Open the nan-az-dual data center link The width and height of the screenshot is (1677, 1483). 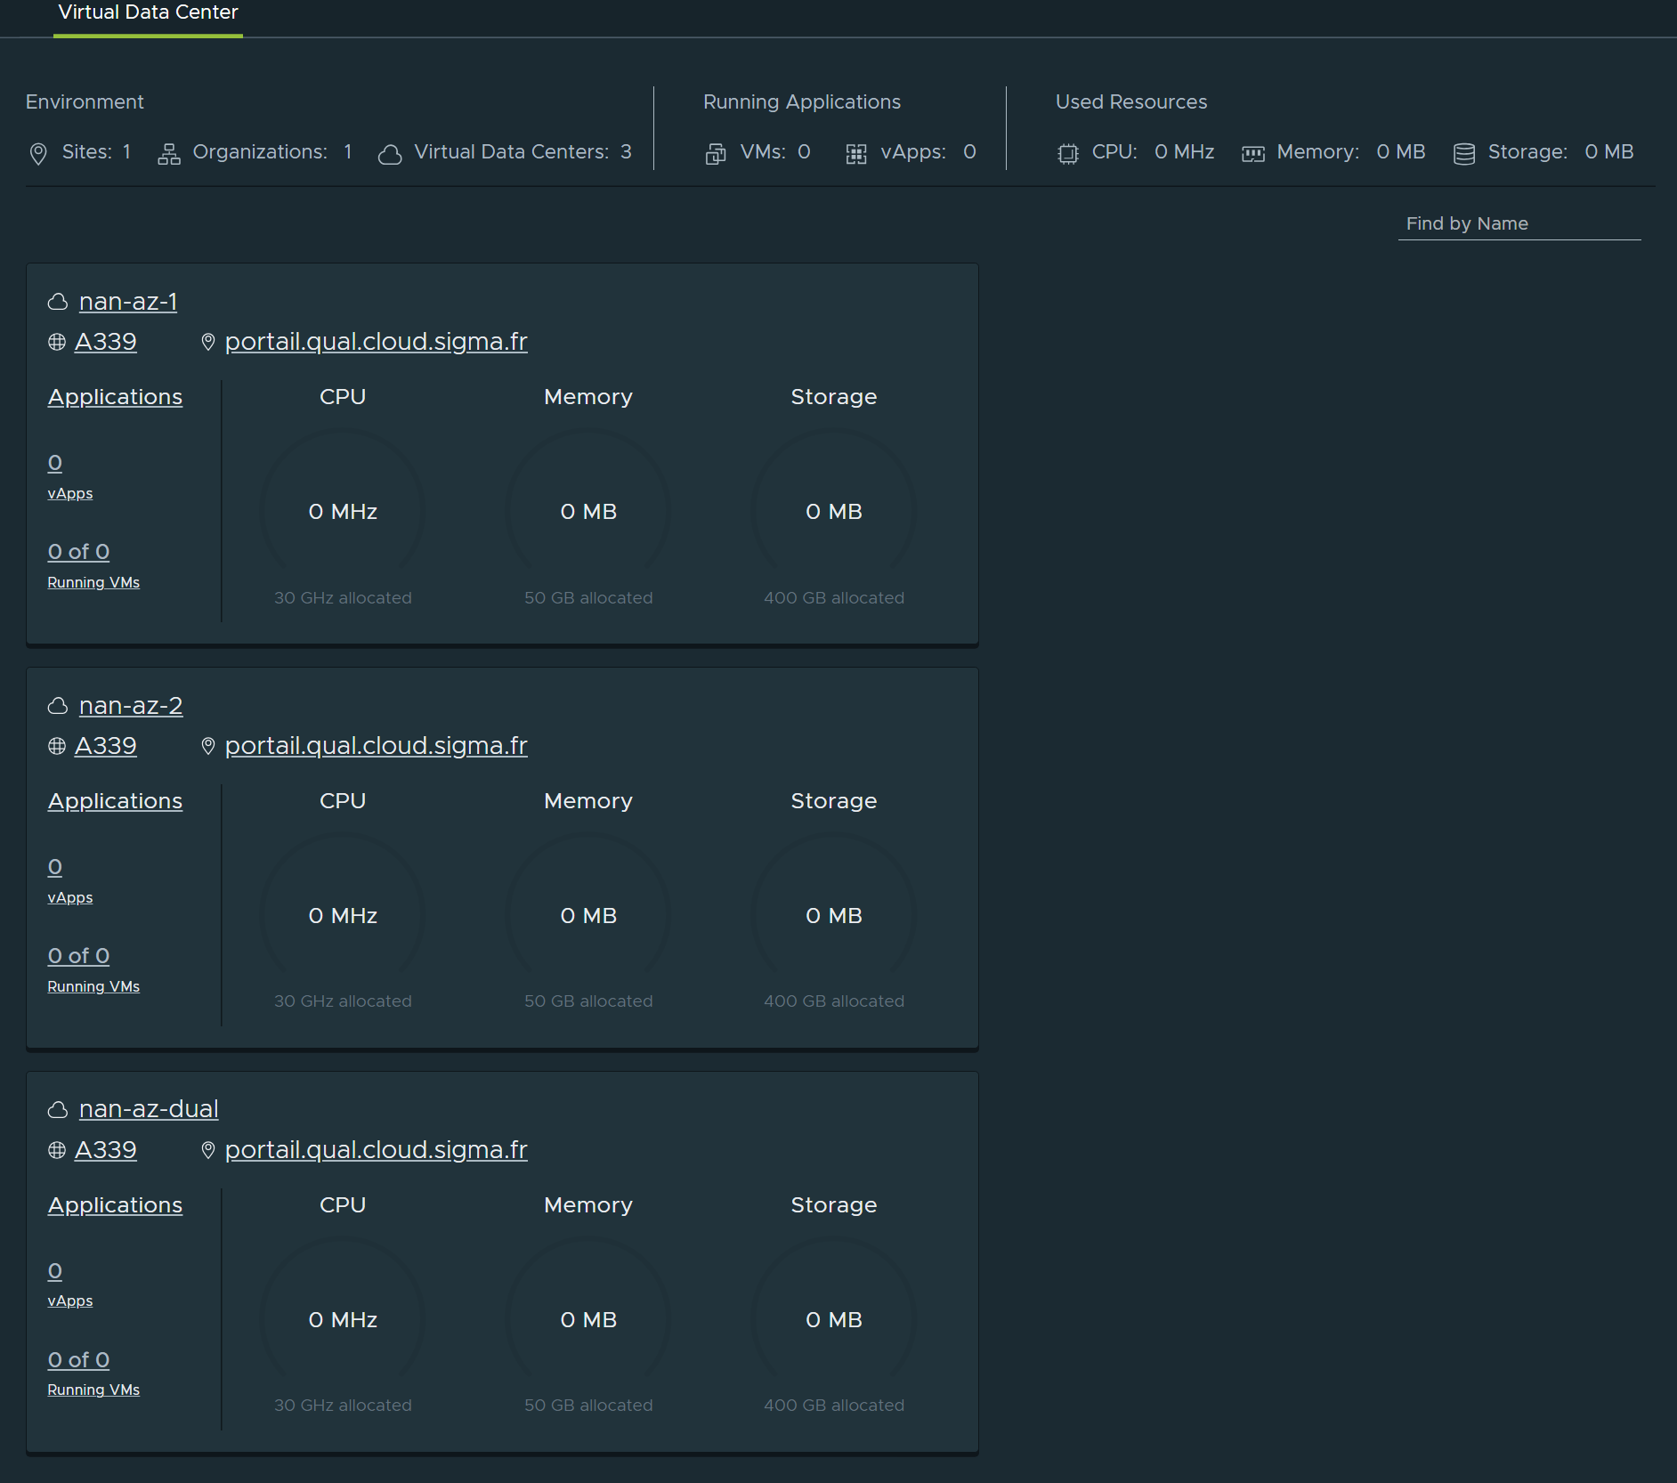click(149, 1109)
